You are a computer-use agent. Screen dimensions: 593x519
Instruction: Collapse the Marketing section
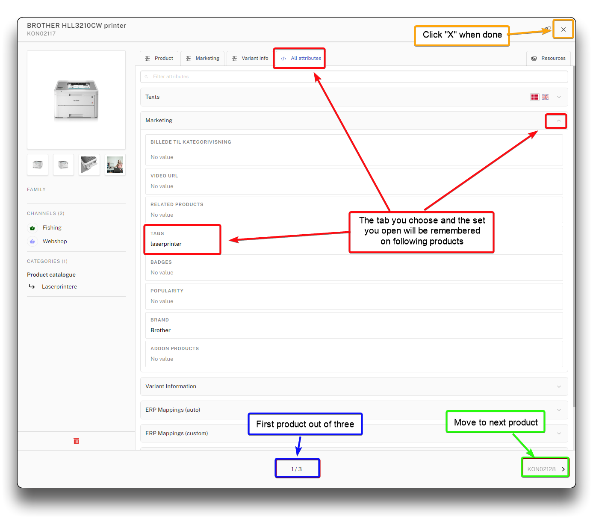tap(558, 121)
